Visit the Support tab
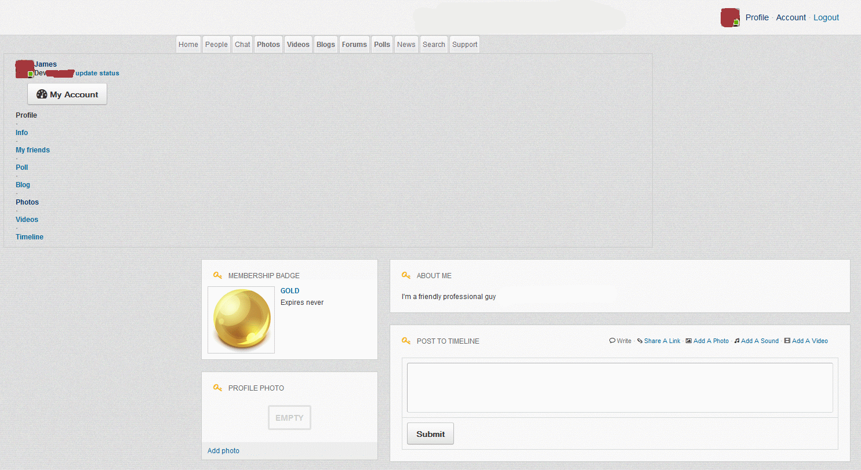Image resolution: width=861 pixels, height=470 pixels. (465, 45)
